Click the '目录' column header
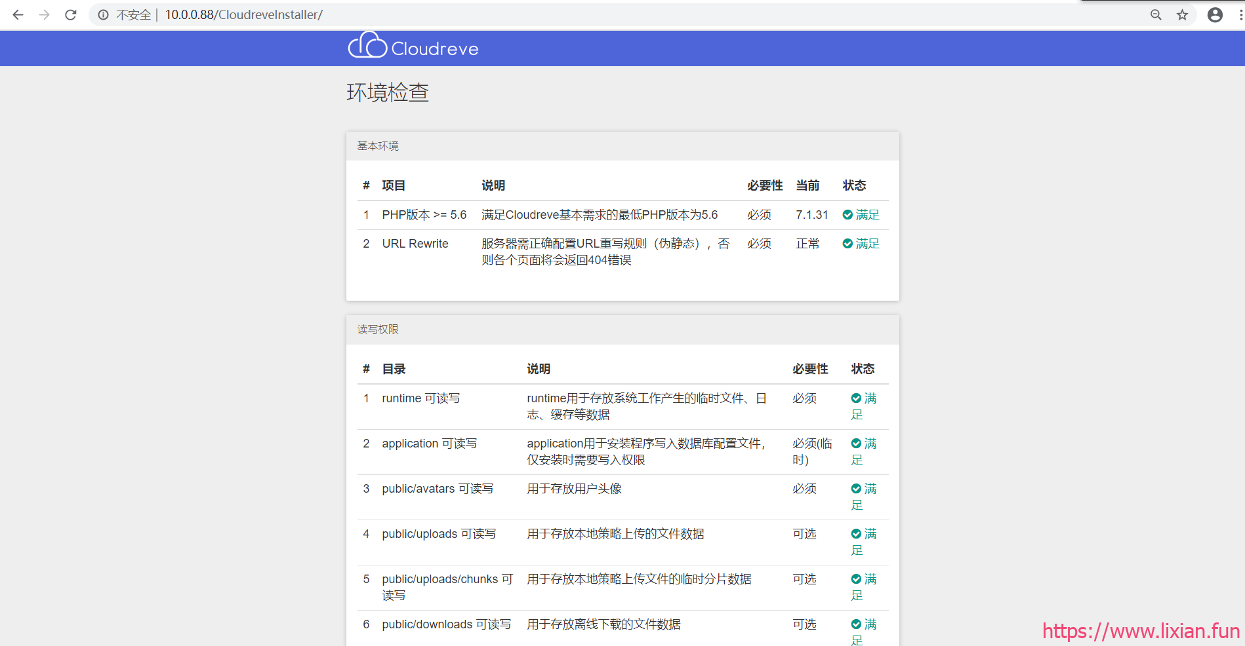1245x646 pixels. pyautogui.click(x=394, y=369)
